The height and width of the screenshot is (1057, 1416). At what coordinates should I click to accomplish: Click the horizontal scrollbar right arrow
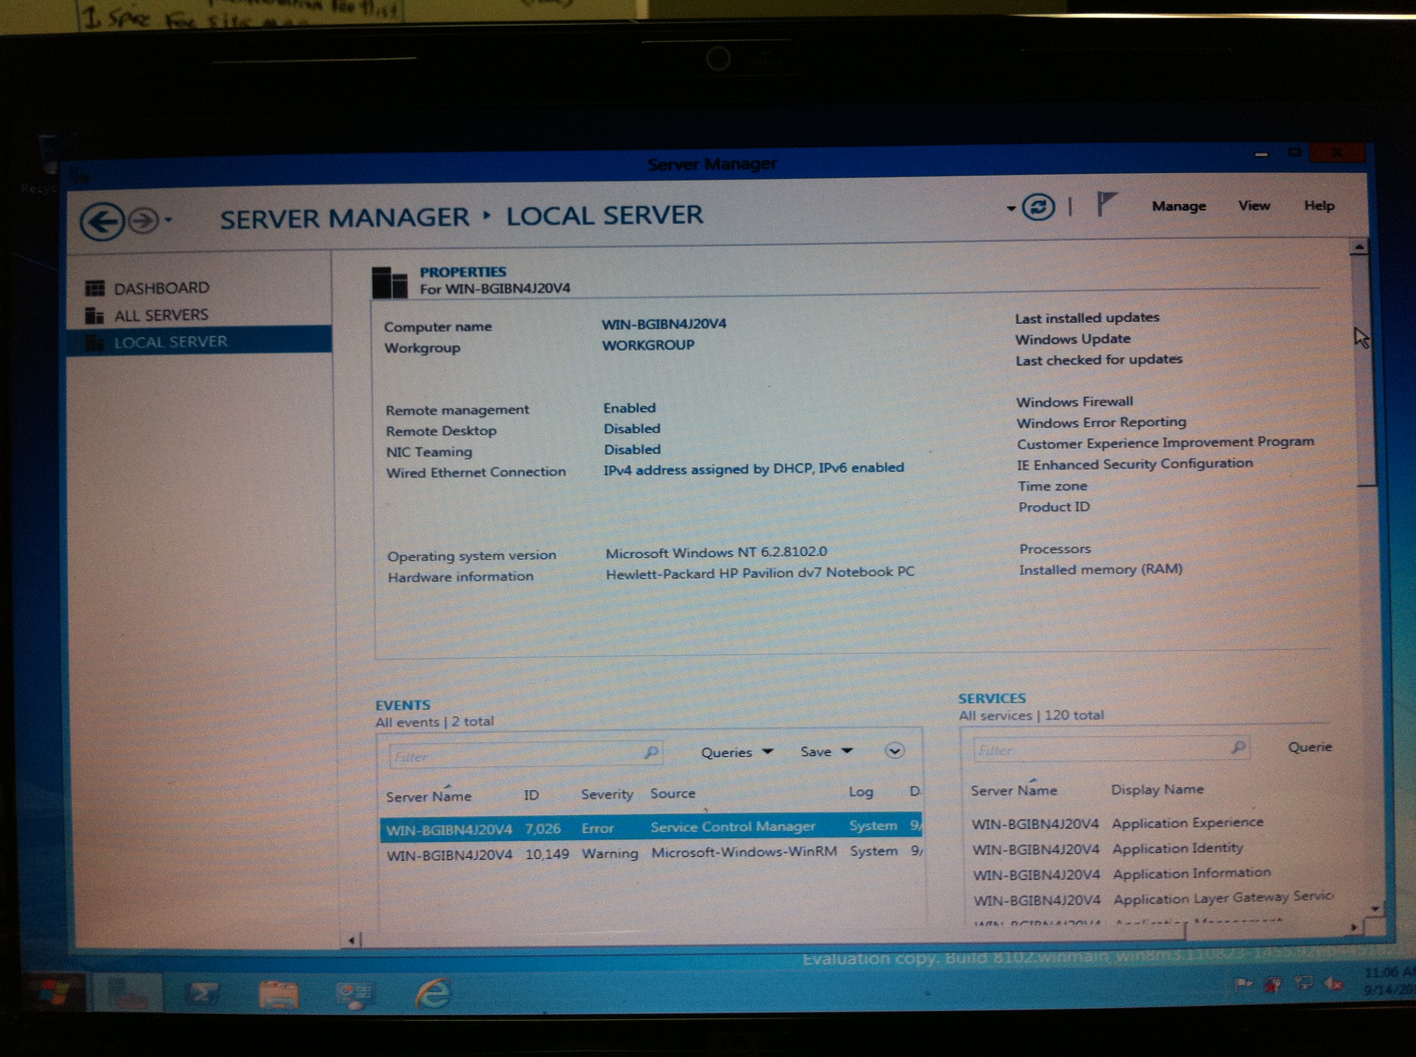point(1353,927)
